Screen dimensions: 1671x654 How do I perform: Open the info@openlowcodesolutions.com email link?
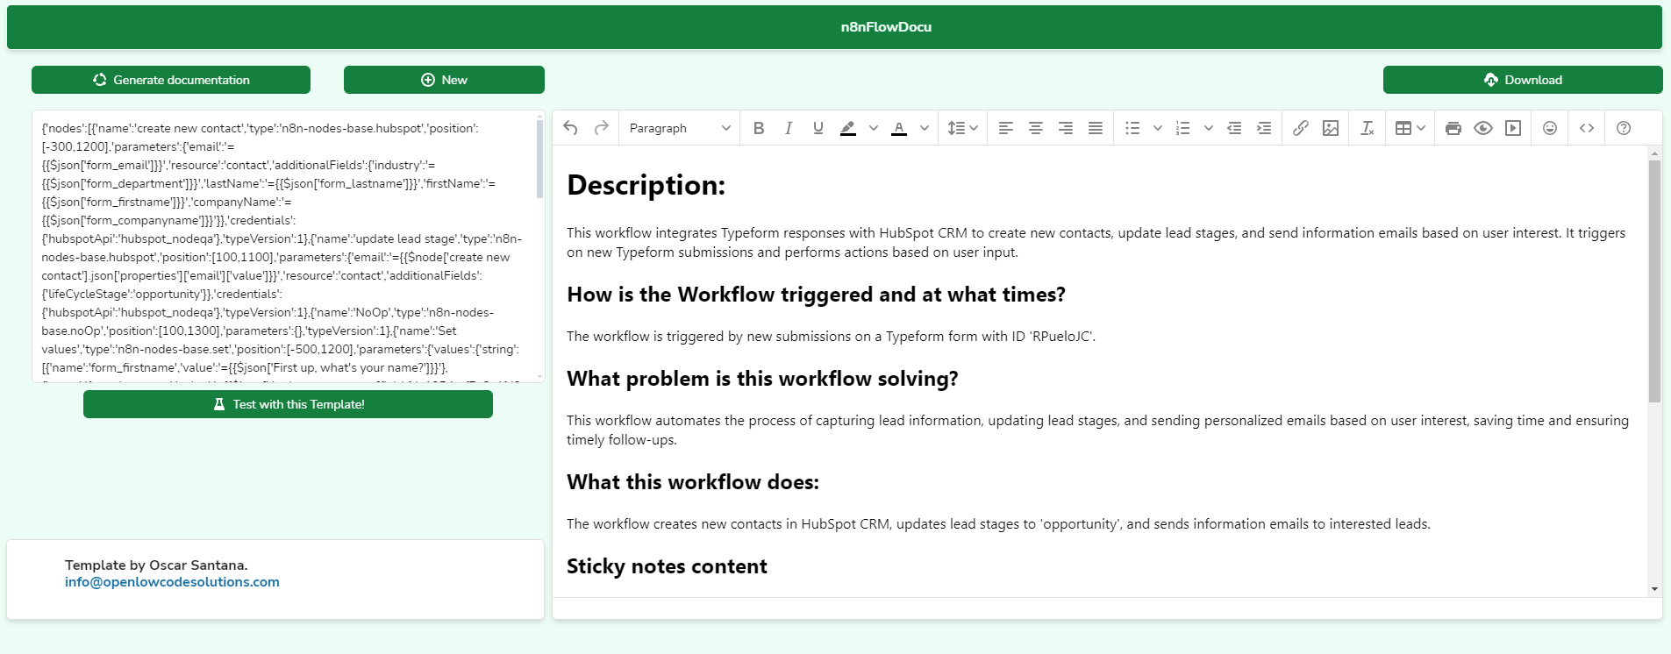click(172, 582)
